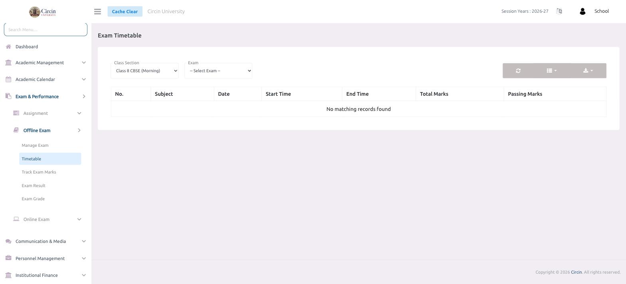Click the refresh table icon
This screenshot has width=626, height=284.
[518, 71]
